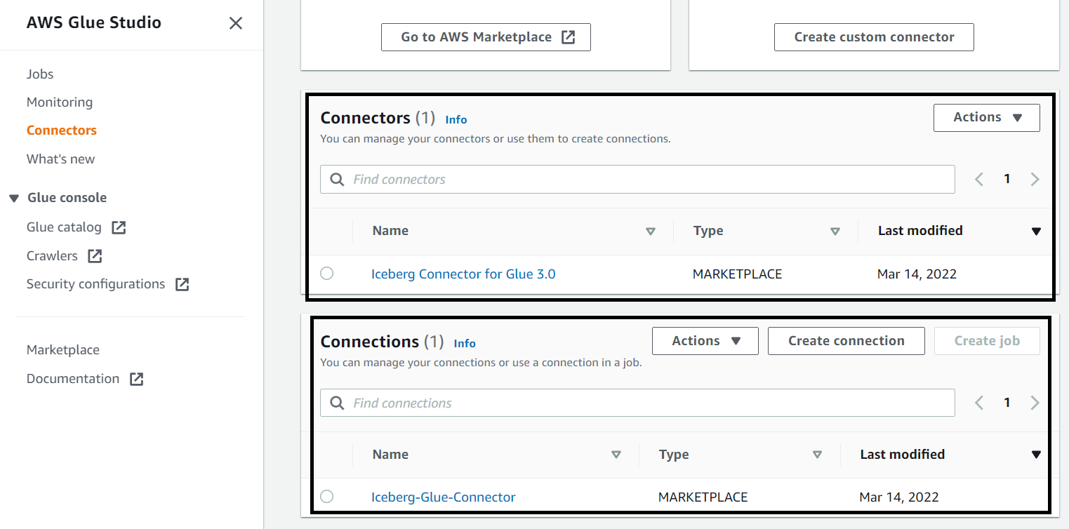Click the Find connectors search field

637,180
